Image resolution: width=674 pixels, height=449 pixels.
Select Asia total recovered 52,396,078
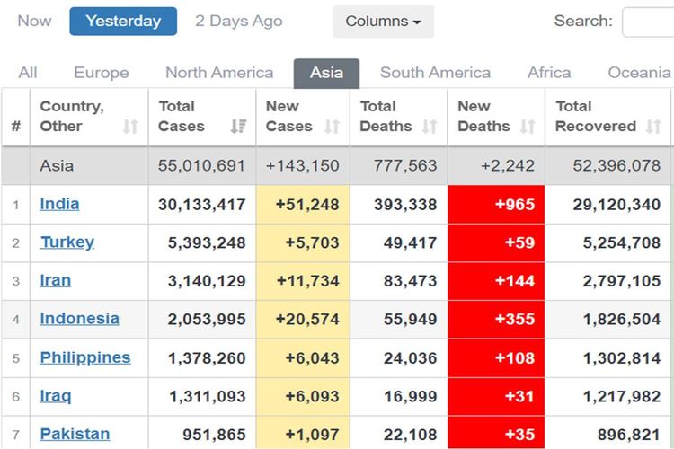point(616,166)
